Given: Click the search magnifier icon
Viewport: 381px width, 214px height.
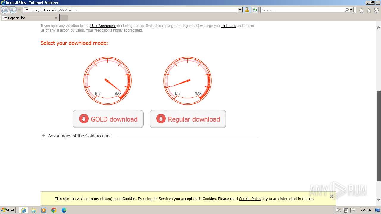Looking at the screenshot, I should click(346, 10).
